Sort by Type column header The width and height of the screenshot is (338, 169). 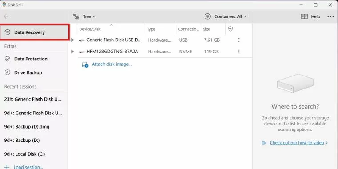coord(161,29)
